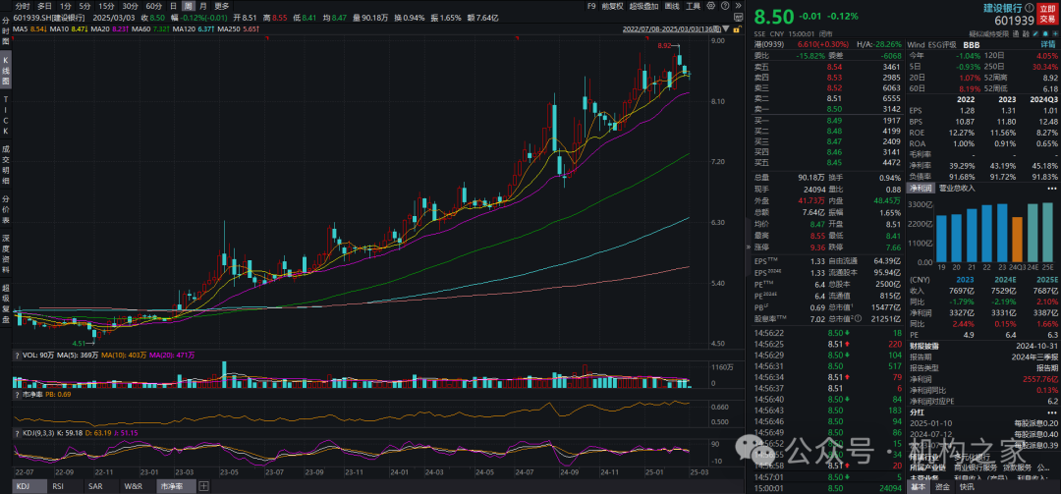This screenshot has width=1061, height=494.
Task: Click the bell alert icon under stock code
Action: pyautogui.click(x=1045, y=33)
